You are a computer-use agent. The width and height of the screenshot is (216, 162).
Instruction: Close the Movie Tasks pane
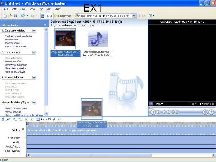[x=45, y=25]
